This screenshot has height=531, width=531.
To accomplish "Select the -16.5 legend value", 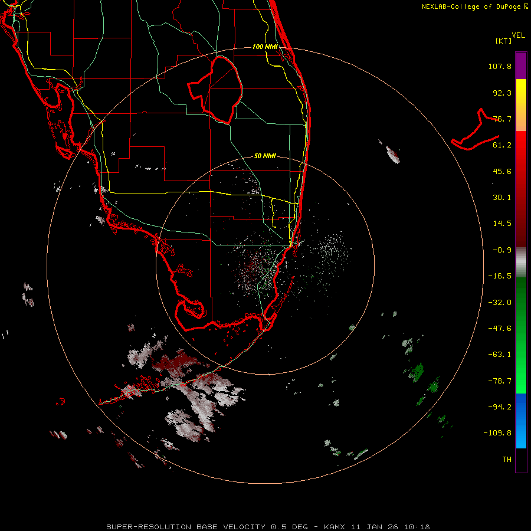I will tap(500, 276).
